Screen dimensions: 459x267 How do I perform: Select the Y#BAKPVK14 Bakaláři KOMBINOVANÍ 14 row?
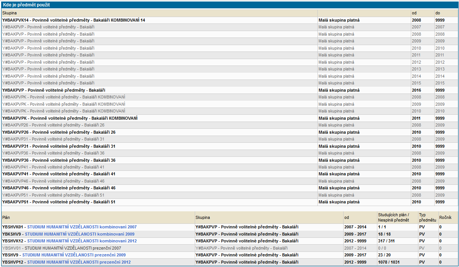(x=74, y=20)
